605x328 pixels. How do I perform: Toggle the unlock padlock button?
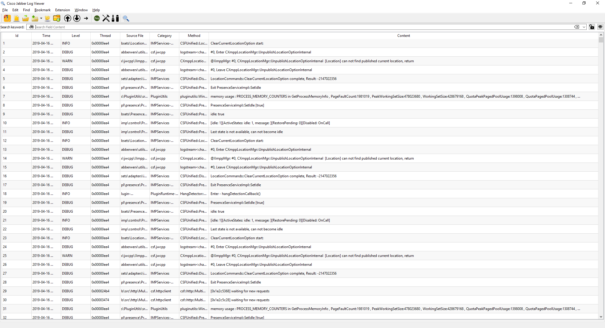pyautogui.click(x=591, y=27)
